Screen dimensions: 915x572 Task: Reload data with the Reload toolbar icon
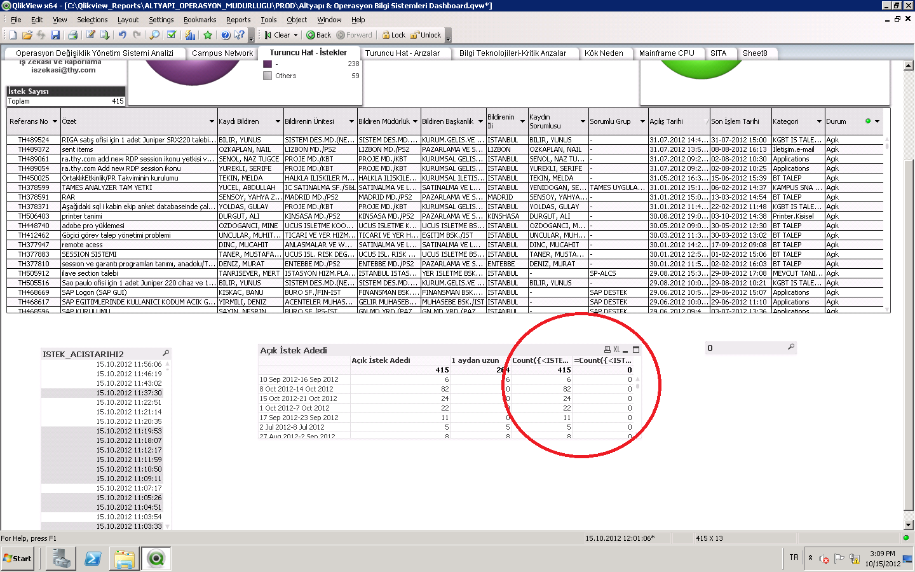pyautogui.click(x=104, y=35)
